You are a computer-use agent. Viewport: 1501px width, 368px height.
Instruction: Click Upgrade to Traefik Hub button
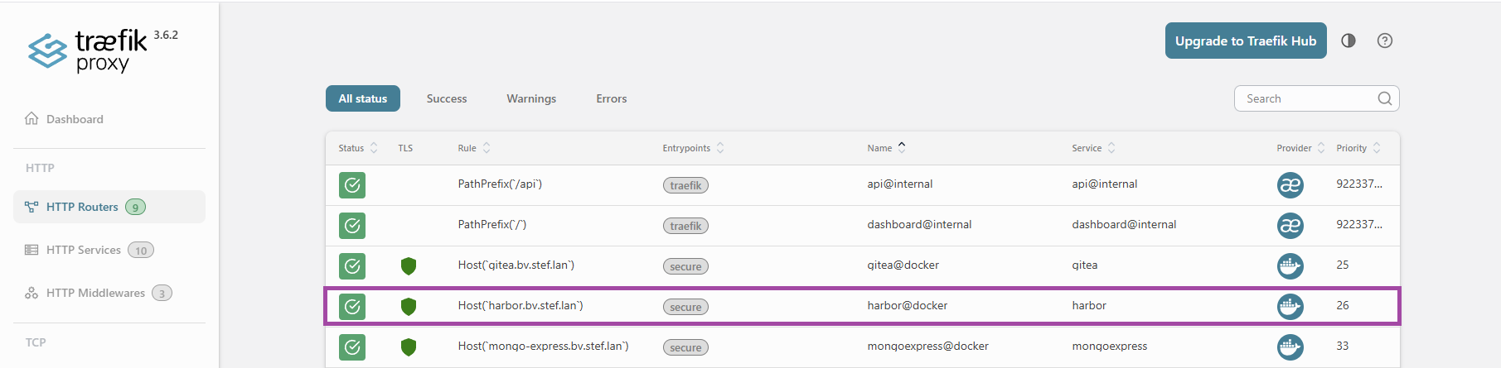click(x=1245, y=41)
